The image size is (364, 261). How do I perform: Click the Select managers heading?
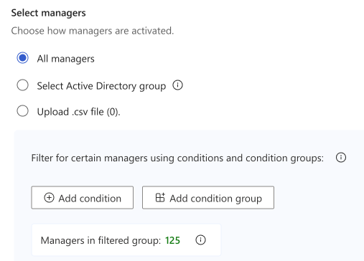(x=48, y=13)
